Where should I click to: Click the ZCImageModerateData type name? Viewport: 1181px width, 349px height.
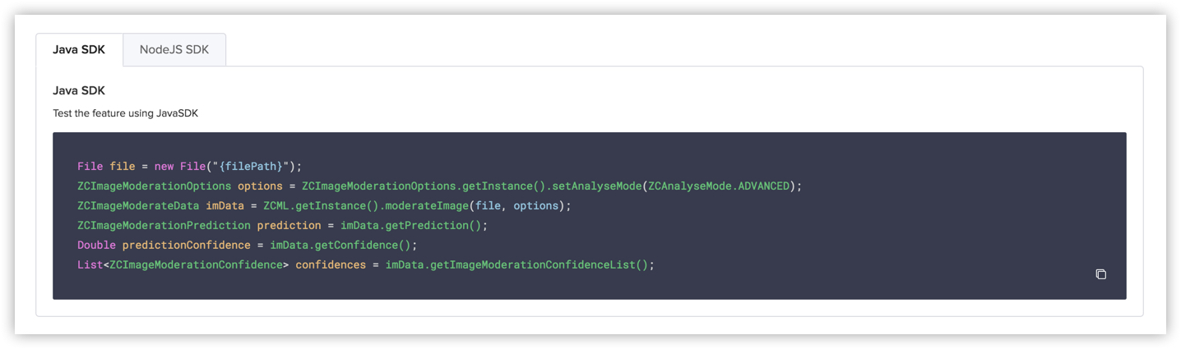click(x=138, y=205)
